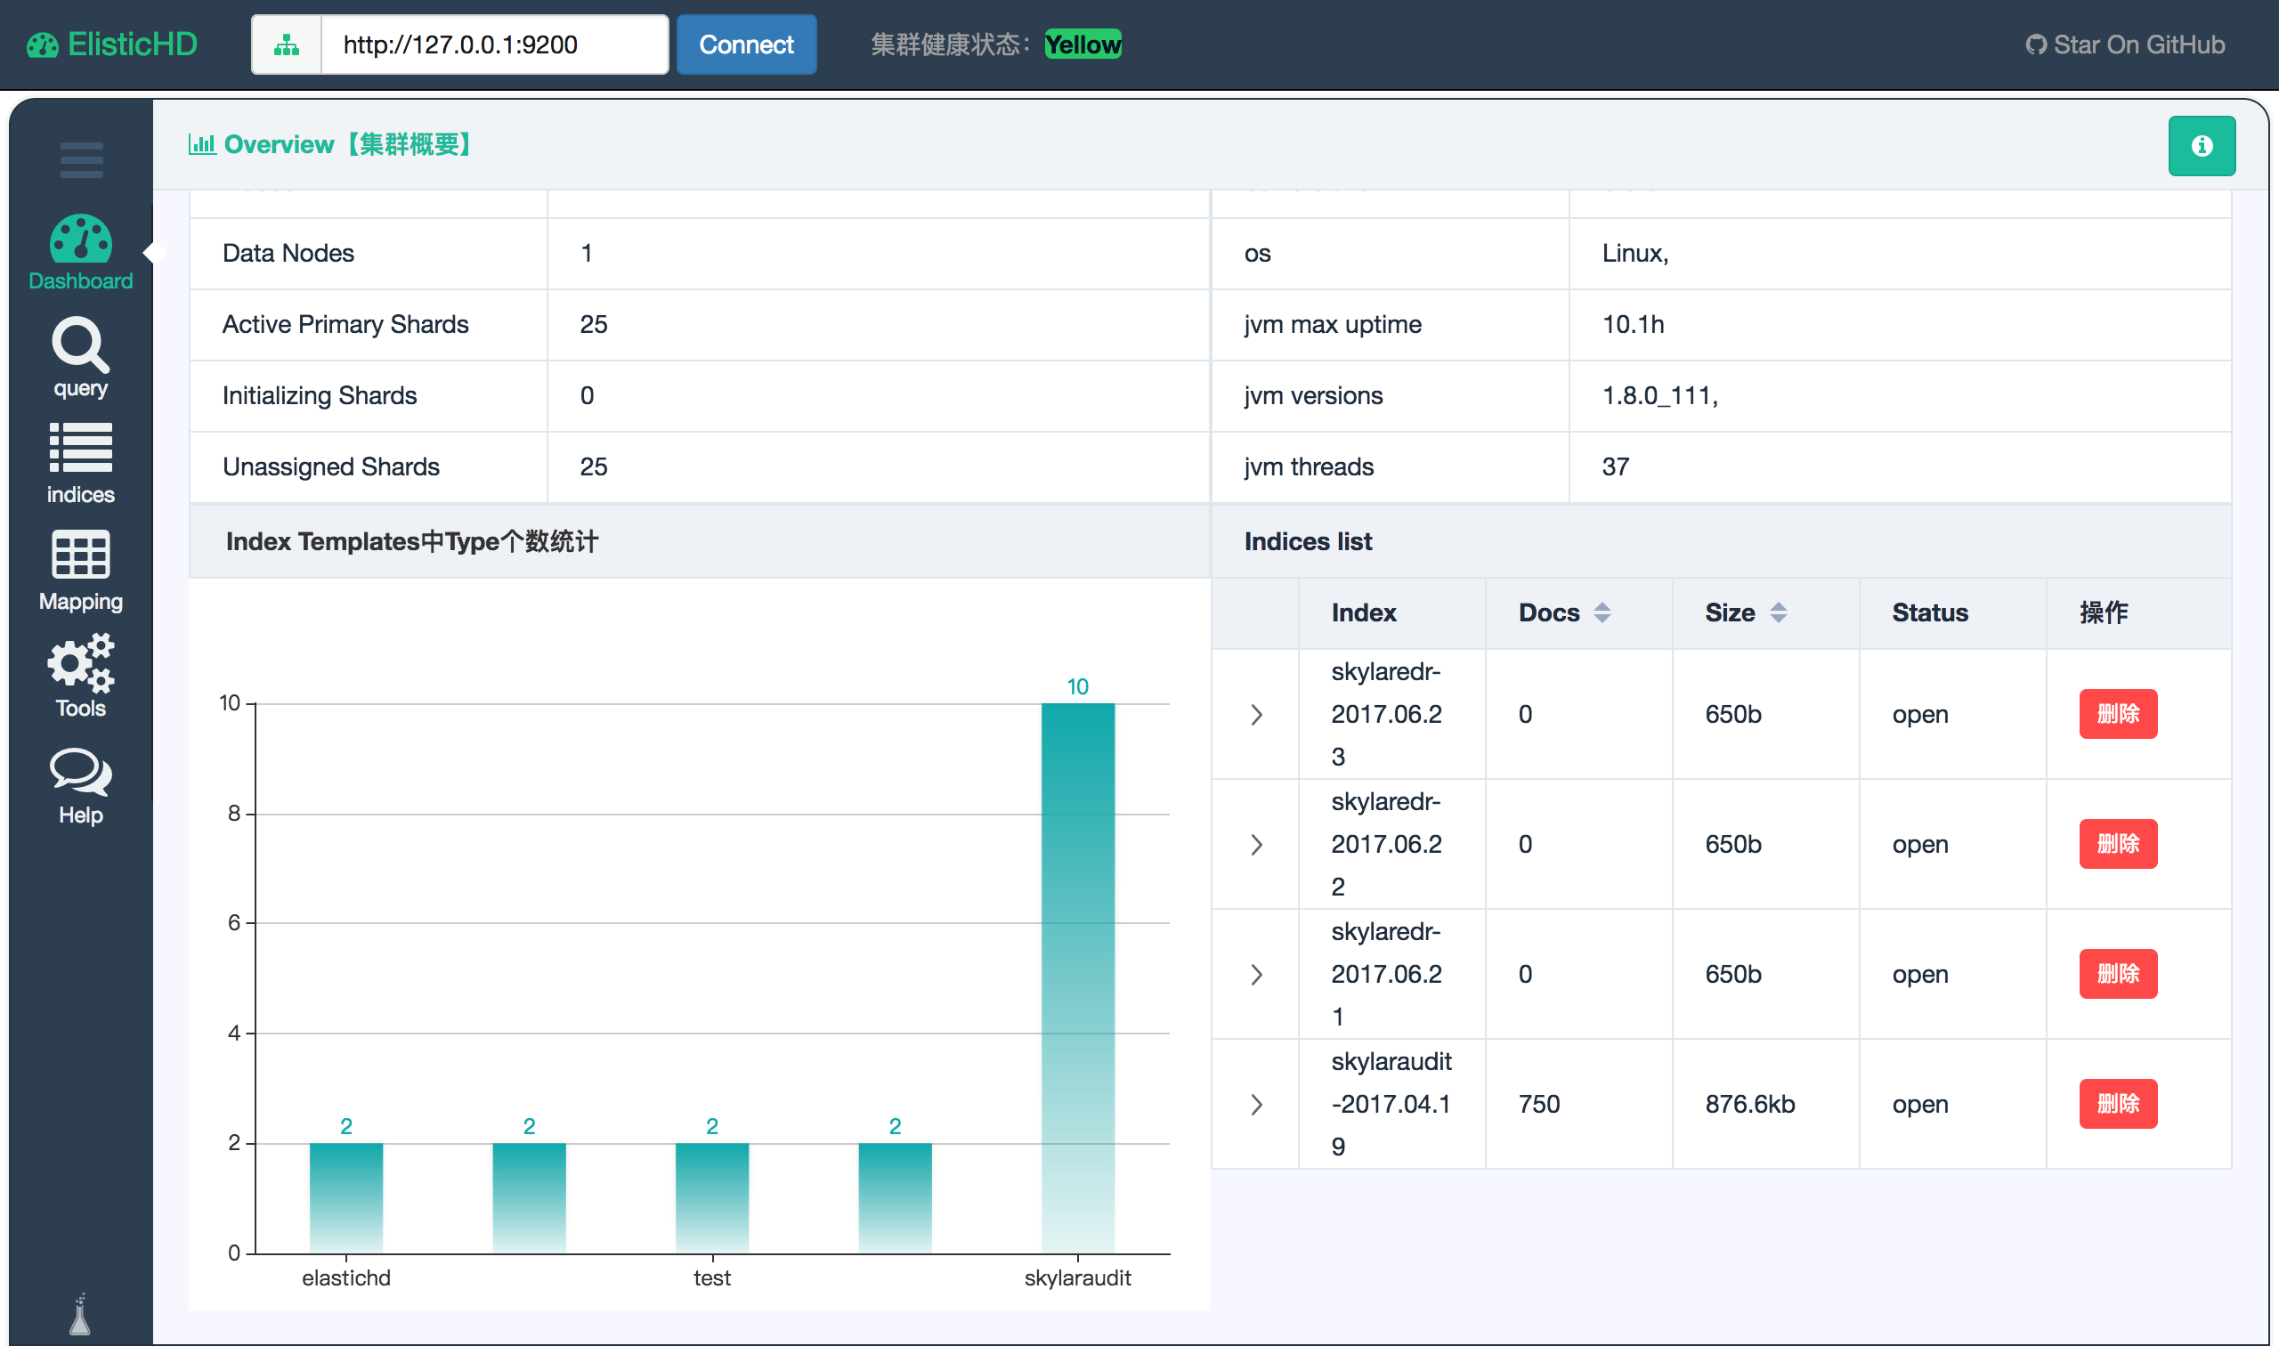Open Star On GitHub link
This screenshot has height=1346, width=2279.
click(x=2125, y=45)
